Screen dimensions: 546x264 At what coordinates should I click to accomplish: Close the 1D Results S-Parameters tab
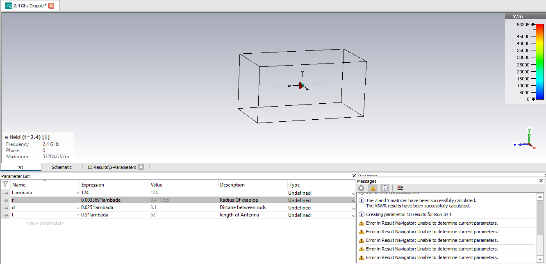(x=141, y=167)
